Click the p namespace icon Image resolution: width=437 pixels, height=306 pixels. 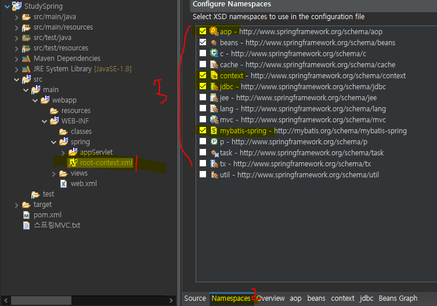pyautogui.click(x=214, y=141)
